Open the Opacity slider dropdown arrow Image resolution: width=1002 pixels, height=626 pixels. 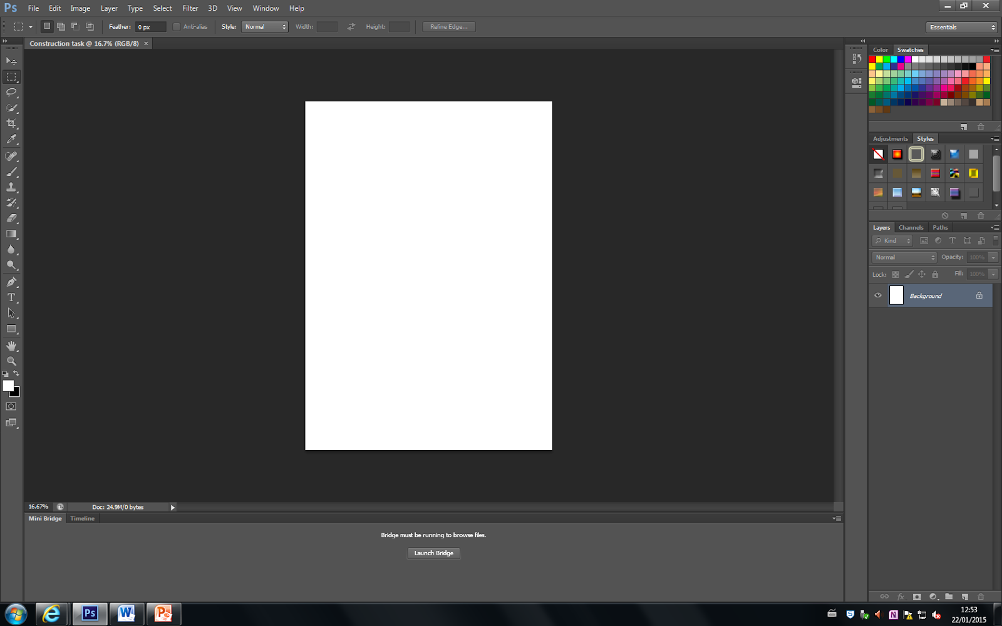[993, 257]
